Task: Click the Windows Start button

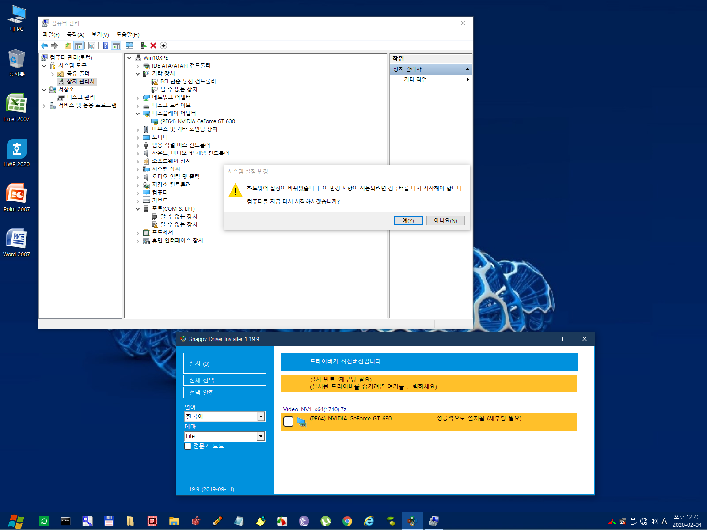Action: pos(16,521)
